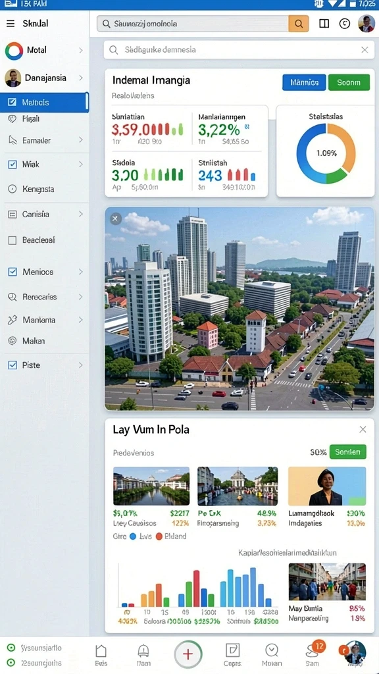Expand the Rerecariss chevron
Viewport: 379px width, 674px height.
(81, 297)
